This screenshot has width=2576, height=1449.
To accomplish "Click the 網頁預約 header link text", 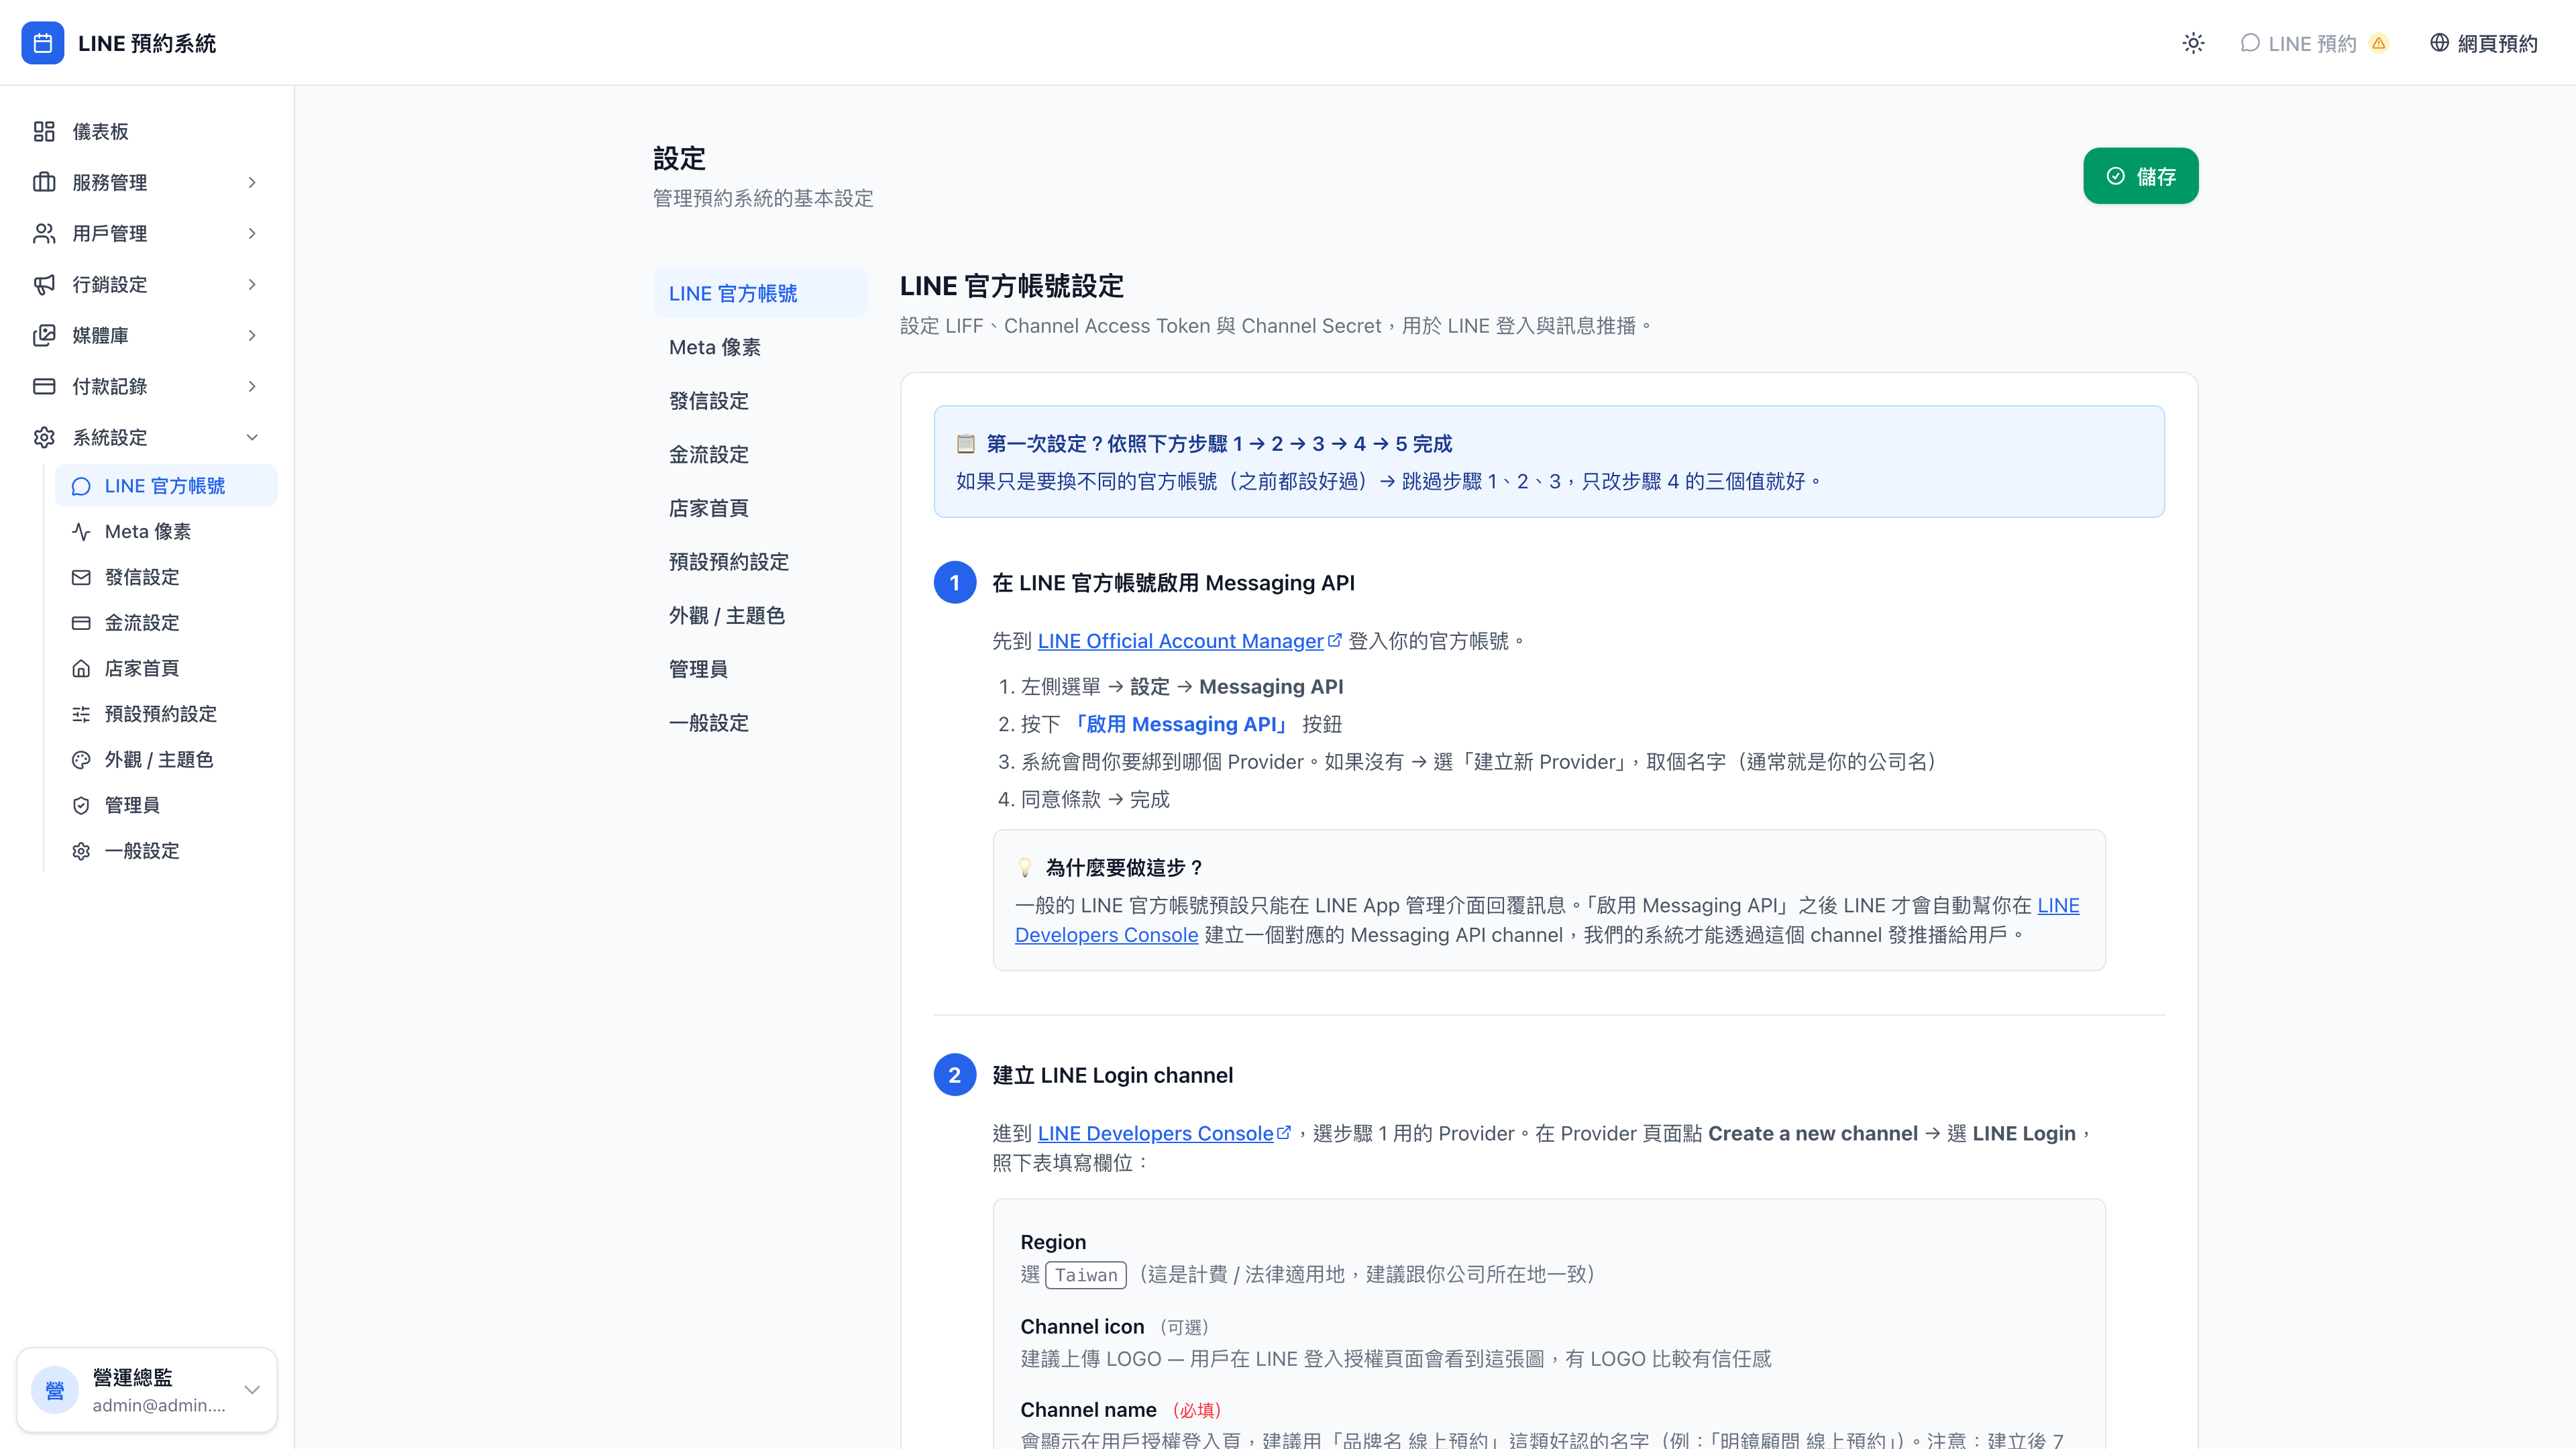I will (x=2497, y=43).
